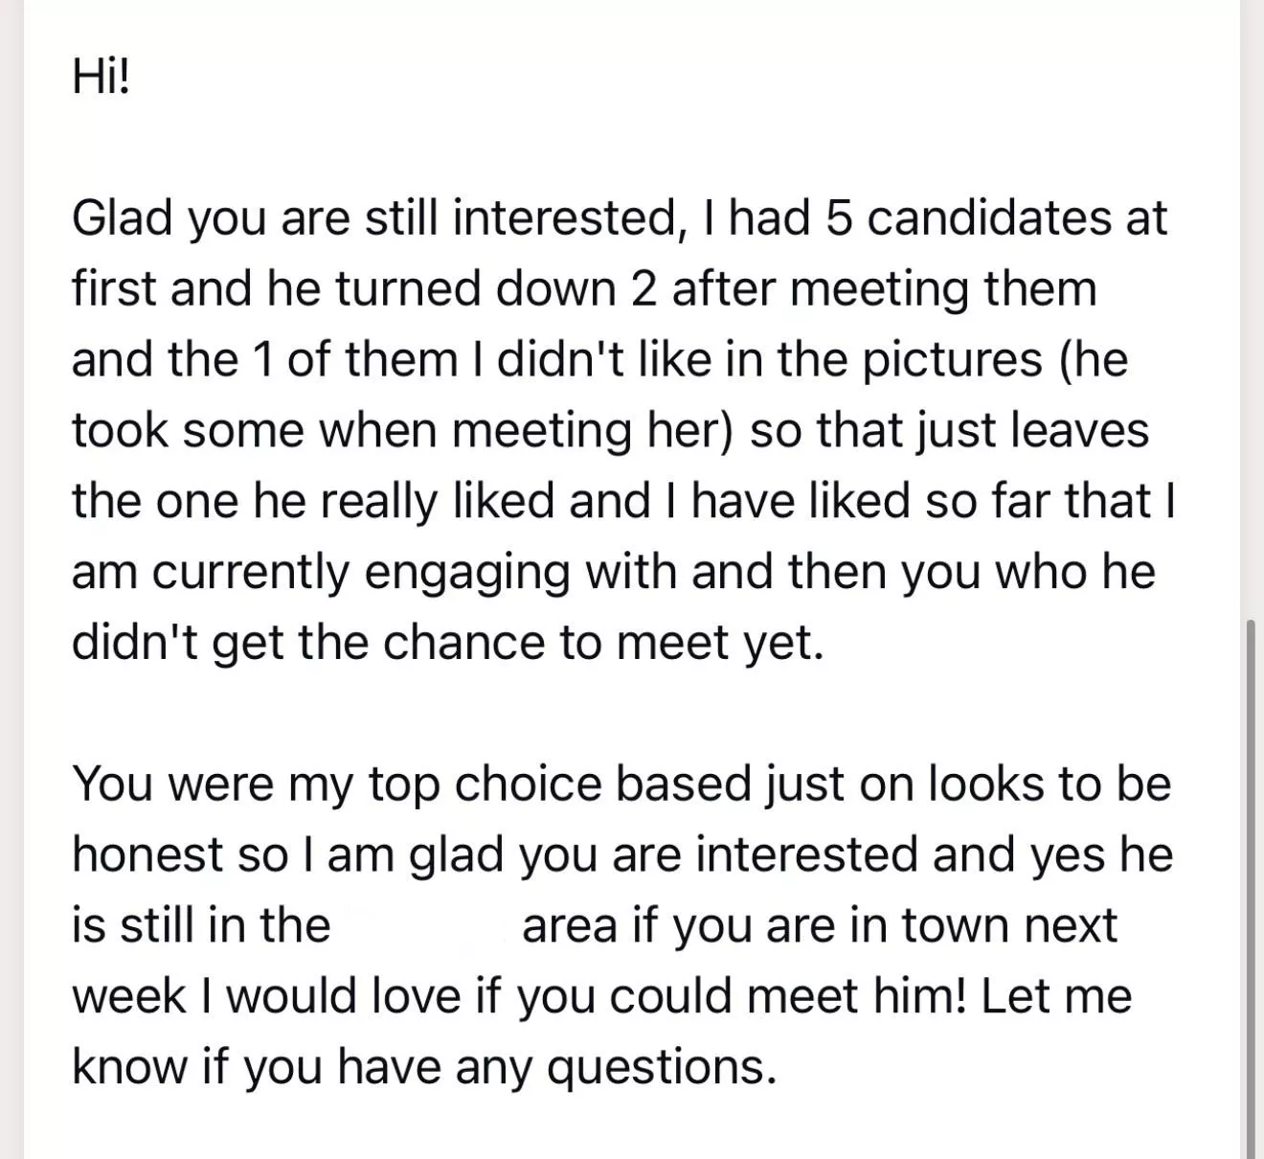Click the phrase "Let me" at line end
1264x1159 pixels.
point(1056,996)
